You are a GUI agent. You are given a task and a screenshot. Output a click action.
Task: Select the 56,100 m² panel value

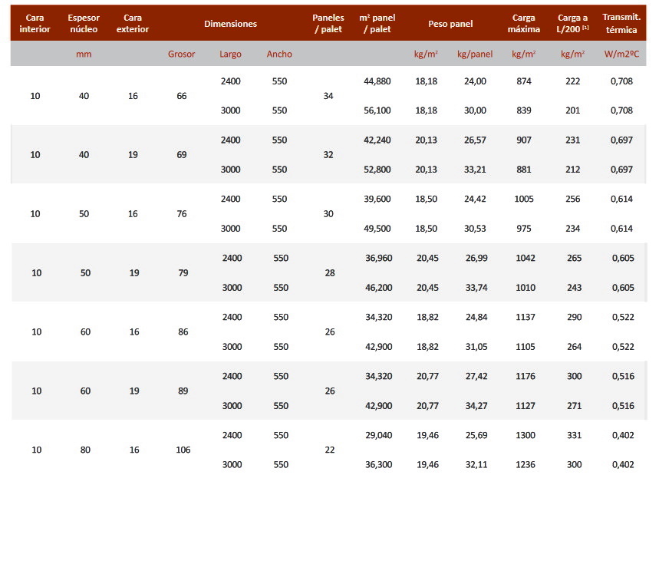coord(378,110)
